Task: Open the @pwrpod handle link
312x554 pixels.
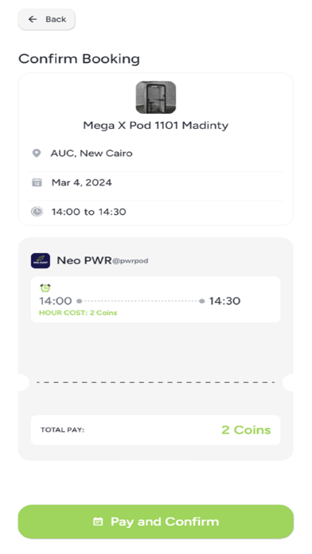Action: tap(130, 261)
